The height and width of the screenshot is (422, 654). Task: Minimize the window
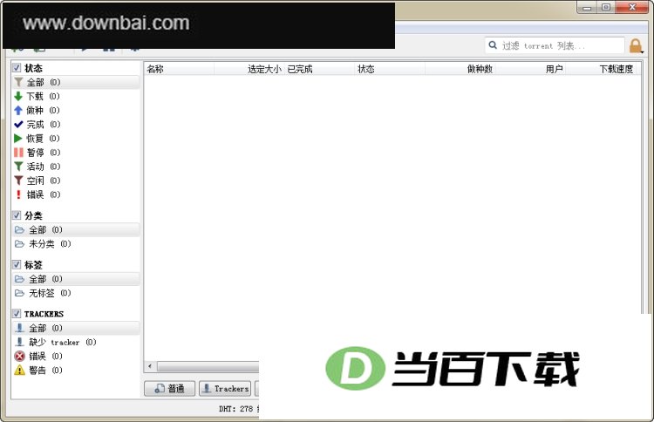(x=587, y=7)
